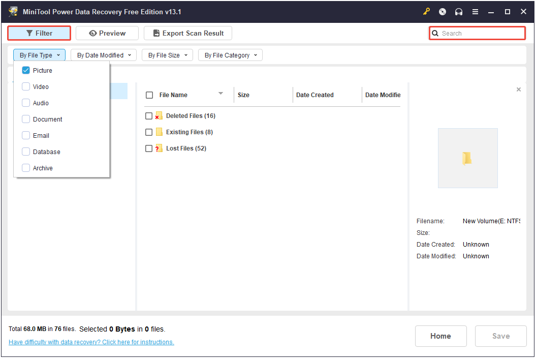Sort by the Date Created column header

pyautogui.click(x=315, y=95)
